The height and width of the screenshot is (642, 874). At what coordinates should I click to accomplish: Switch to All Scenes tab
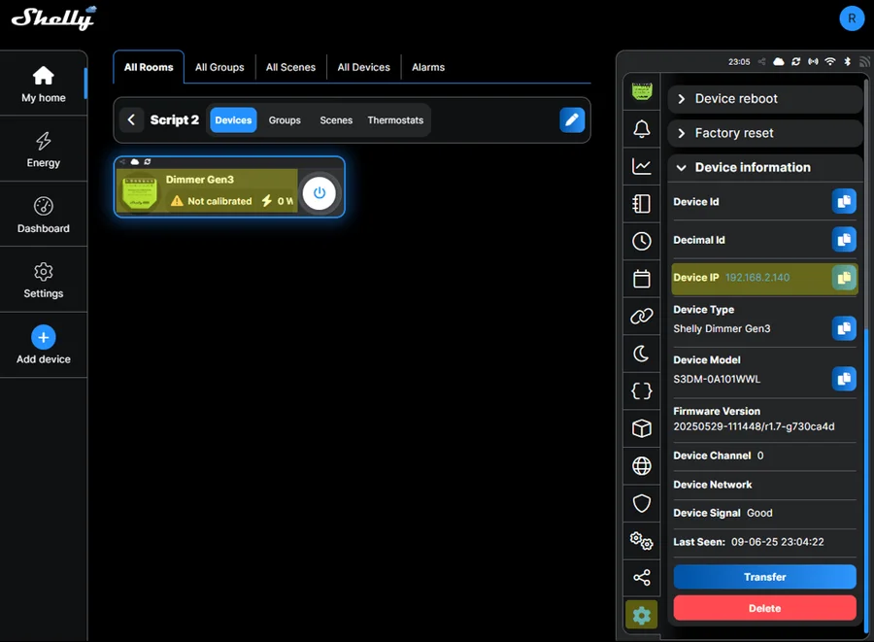(x=290, y=67)
